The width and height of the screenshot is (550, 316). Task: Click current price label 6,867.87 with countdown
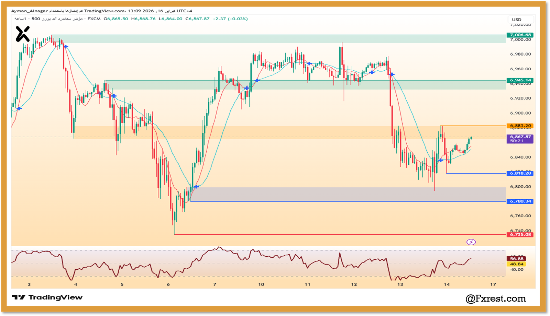[520, 139]
